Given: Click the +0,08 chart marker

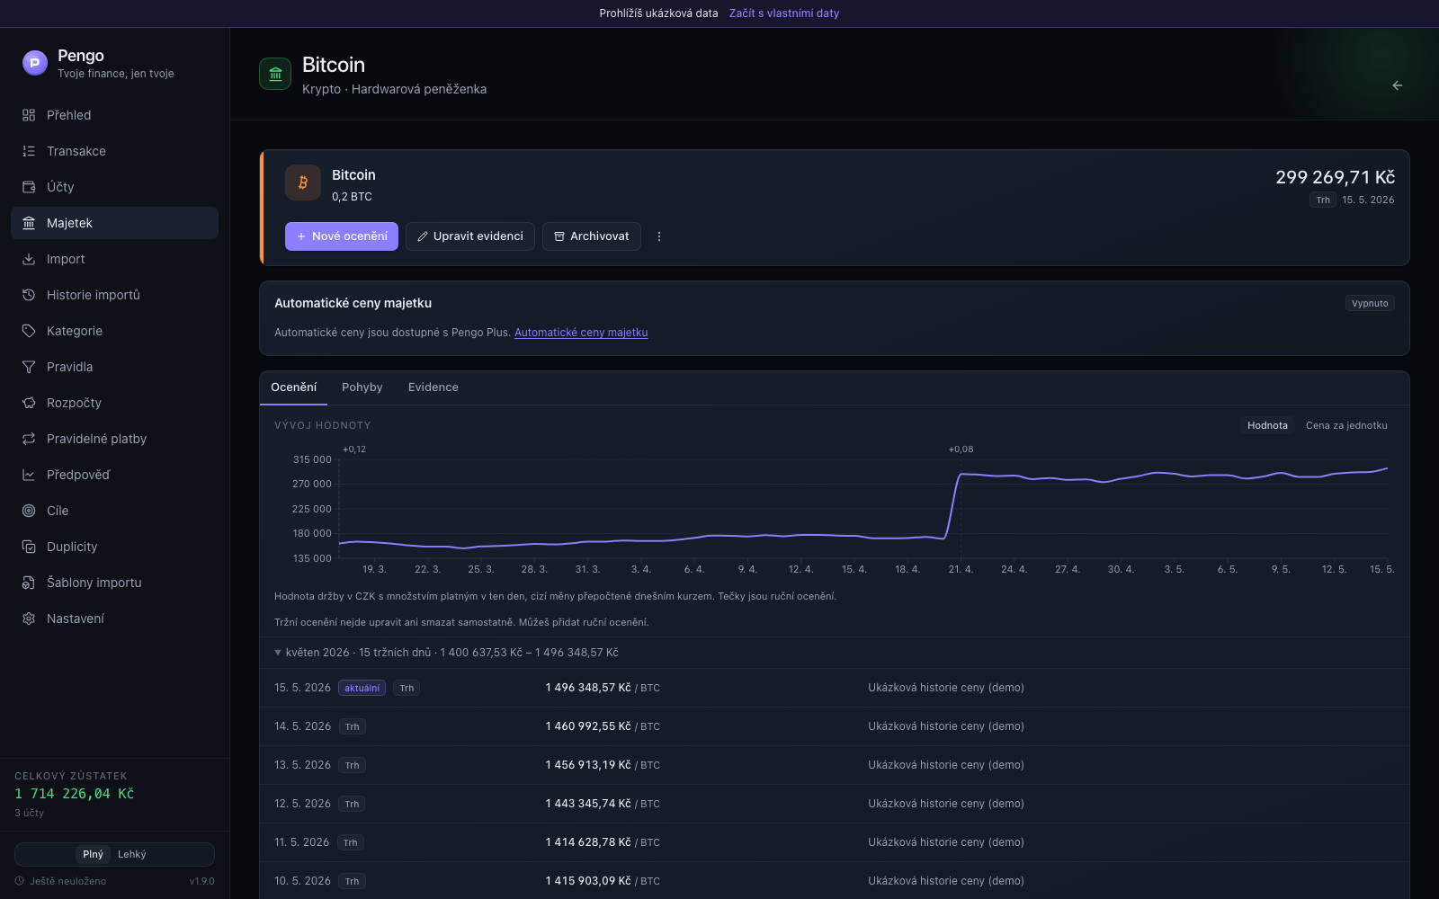Looking at the screenshot, I should click(961, 449).
